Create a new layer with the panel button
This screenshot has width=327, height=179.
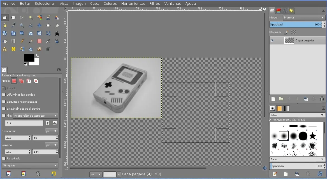273,99
